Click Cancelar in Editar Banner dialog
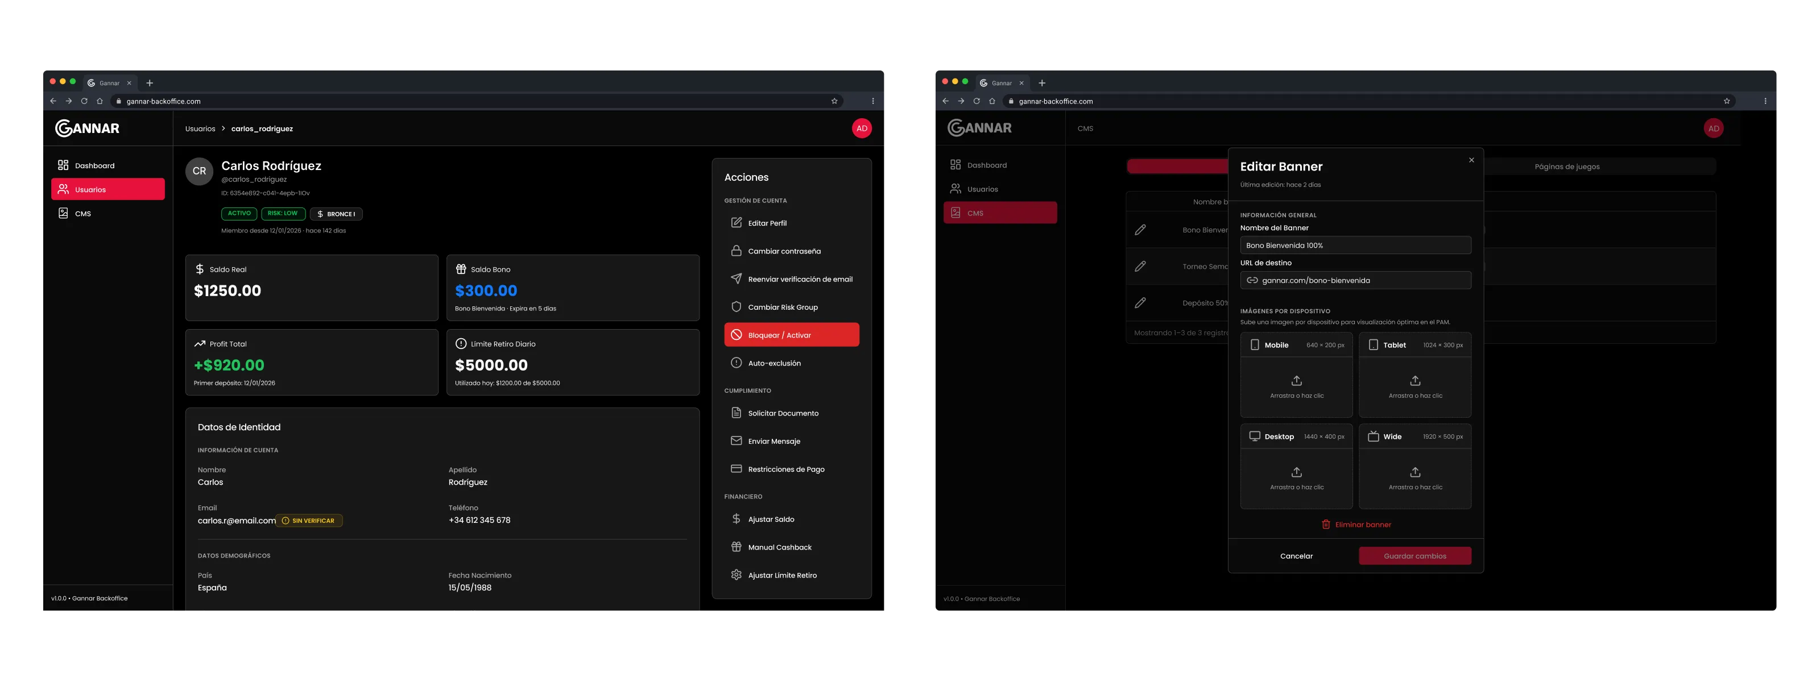1820x682 pixels. (1297, 556)
